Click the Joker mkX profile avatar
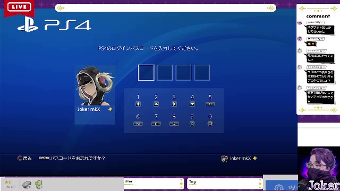The height and width of the screenshot is (191, 340). coord(95,86)
